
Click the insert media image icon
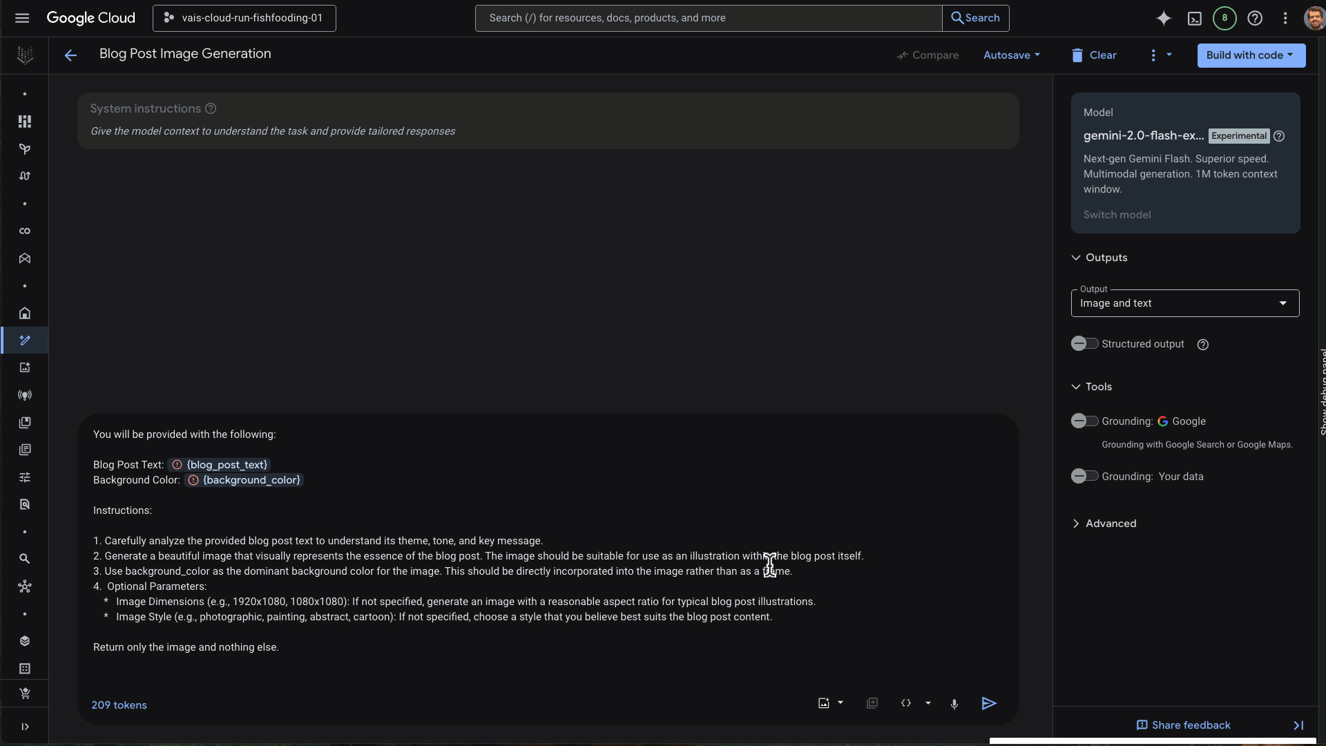point(824,703)
